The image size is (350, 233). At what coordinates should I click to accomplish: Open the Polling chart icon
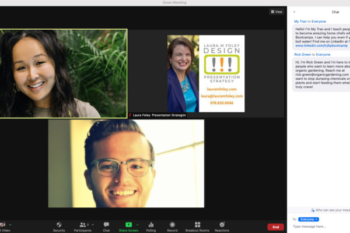[x=151, y=224]
